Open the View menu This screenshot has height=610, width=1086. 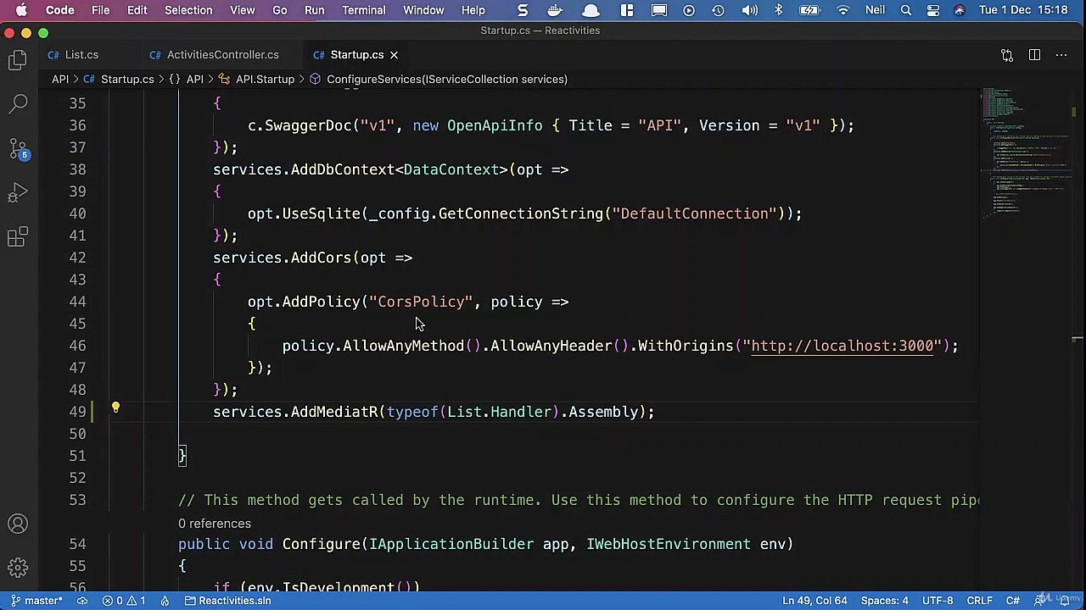242,10
